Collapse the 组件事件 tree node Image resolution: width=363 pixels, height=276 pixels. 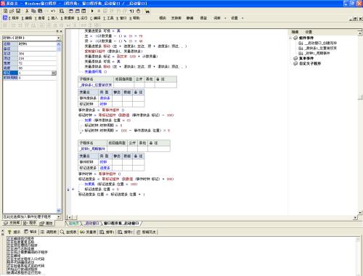(290, 38)
